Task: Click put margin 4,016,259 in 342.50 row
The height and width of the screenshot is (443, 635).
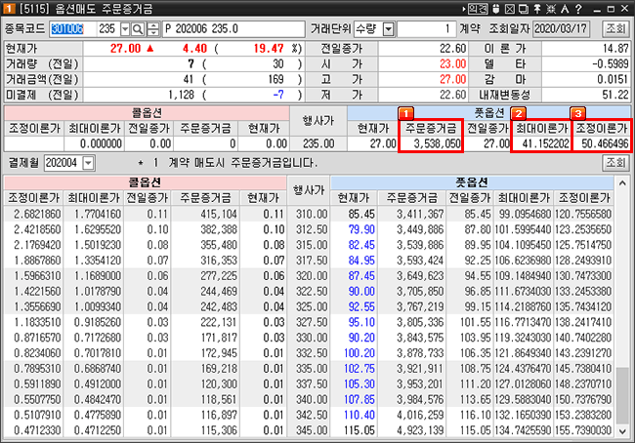Action: click(420, 415)
